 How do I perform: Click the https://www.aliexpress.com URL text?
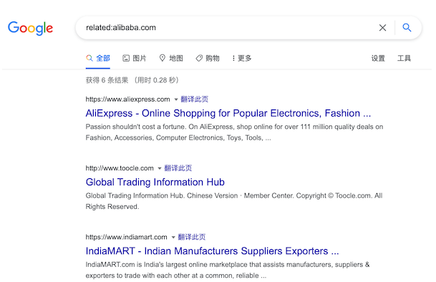tap(127, 99)
